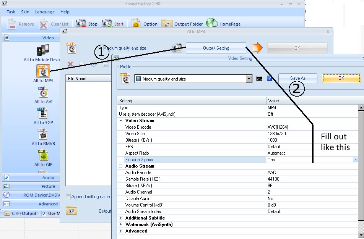Select the Aspect Ratio Automatic value

(x=276, y=153)
